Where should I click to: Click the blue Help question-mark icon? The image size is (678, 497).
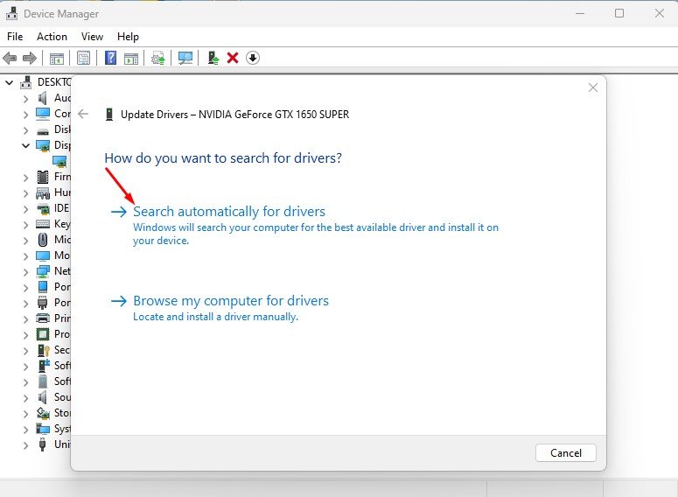tap(111, 58)
